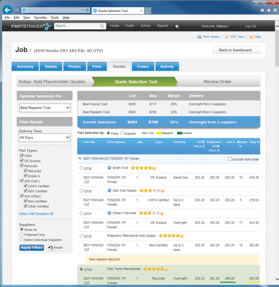This screenshot has width=279, height=287.
Task: Close the Quote Selection Tool browser tab
Action: [141, 11]
